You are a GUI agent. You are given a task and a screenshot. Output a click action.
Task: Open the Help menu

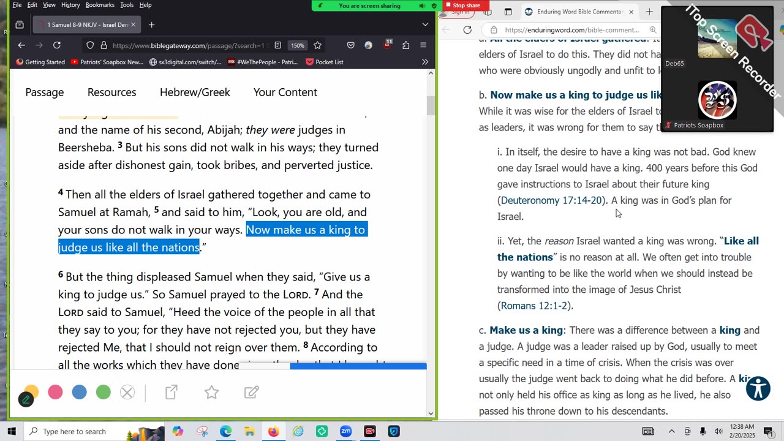point(146,5)
